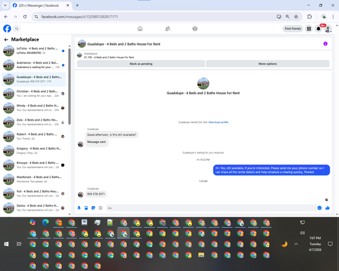Open Microsoft Edge from taskbar

(45, 222)
